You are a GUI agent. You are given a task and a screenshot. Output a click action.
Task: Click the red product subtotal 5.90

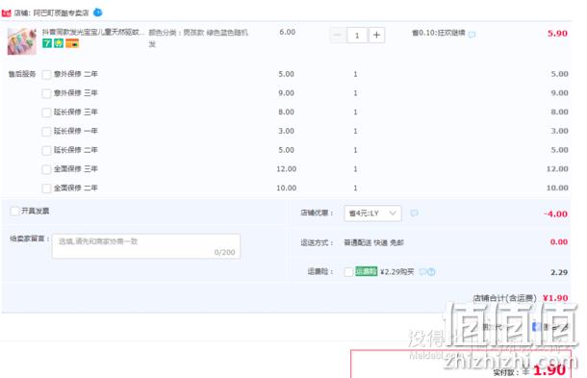tap(557, 34)
